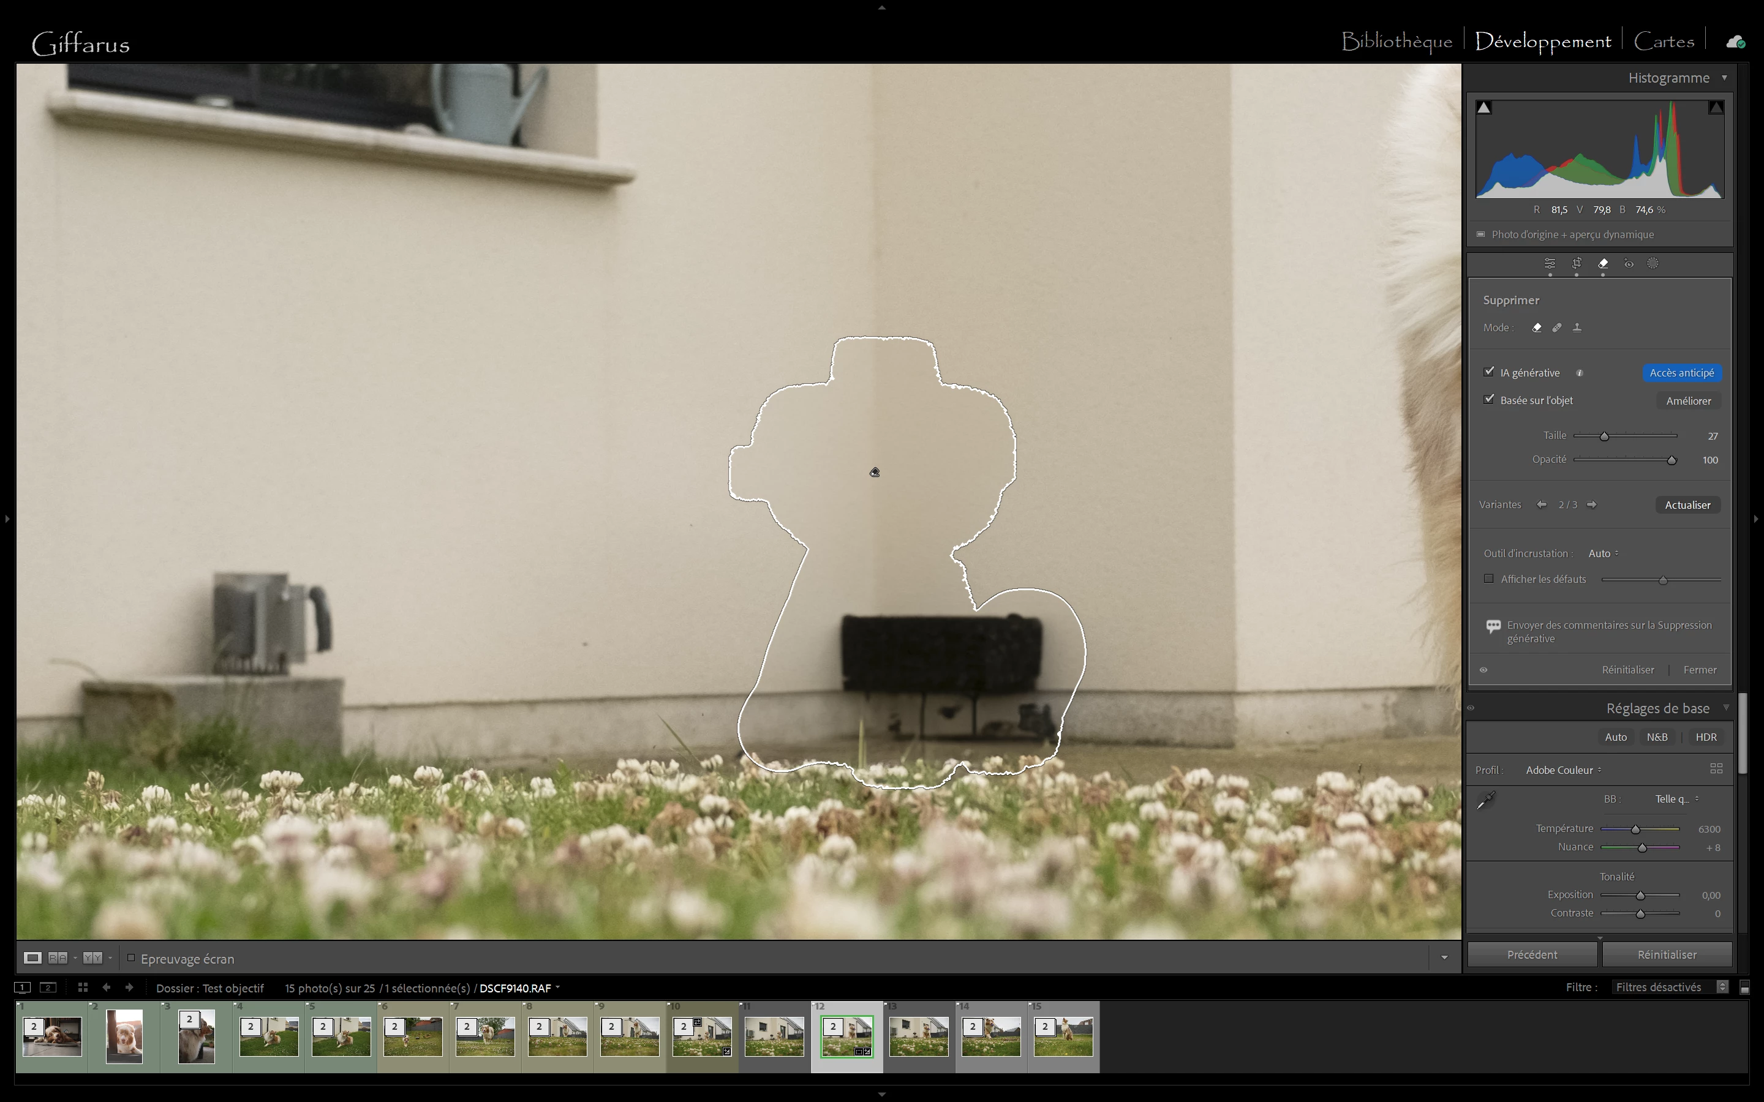The height and width of the screenshot is (1102, 1764).
Task: Uncheck the IA générative checkbox
Action: pos(1488,372)
